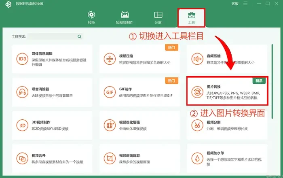
Task: Switch to the 短视频制作 tab
Action: pyautogui.click(x=125, y=17)
